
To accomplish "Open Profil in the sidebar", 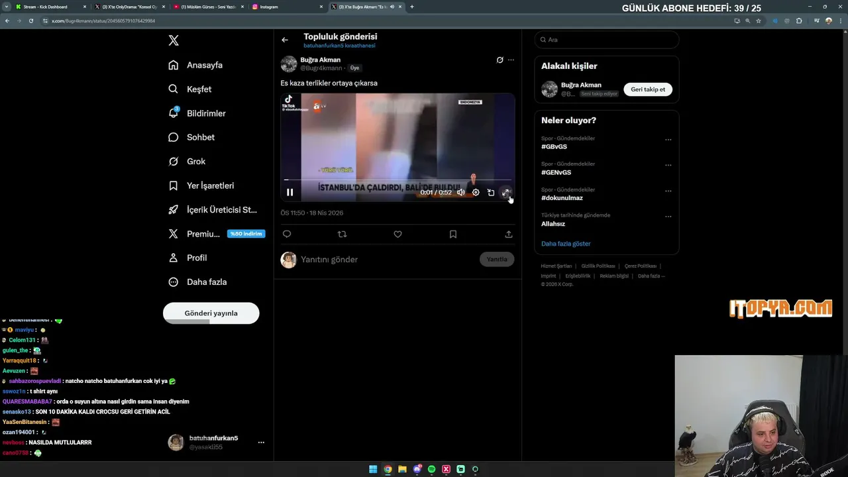I will (187, 258).
